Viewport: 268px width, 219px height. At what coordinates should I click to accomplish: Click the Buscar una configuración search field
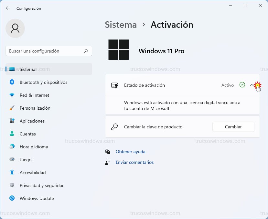tap(45, 51)
